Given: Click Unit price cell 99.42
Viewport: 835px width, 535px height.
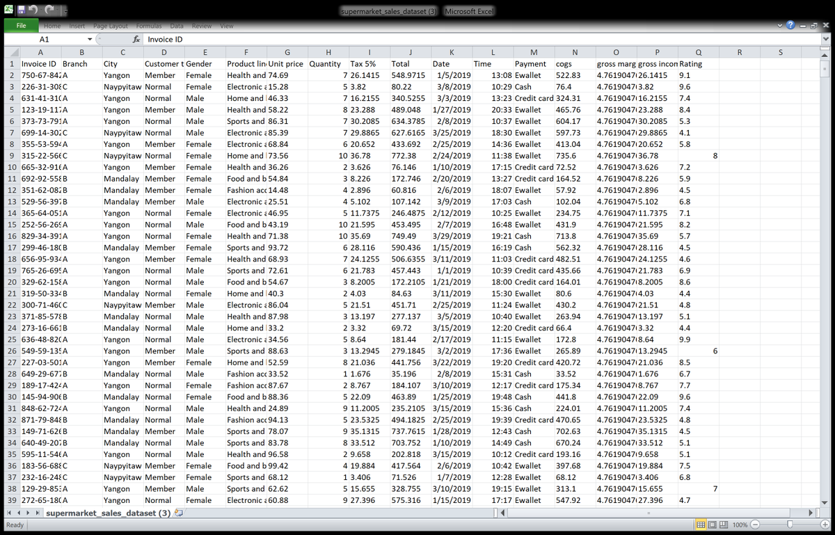Looking at the screenshot, I should coord(287,465).
